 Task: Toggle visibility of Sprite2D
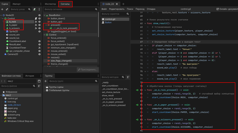pos(39,32)
